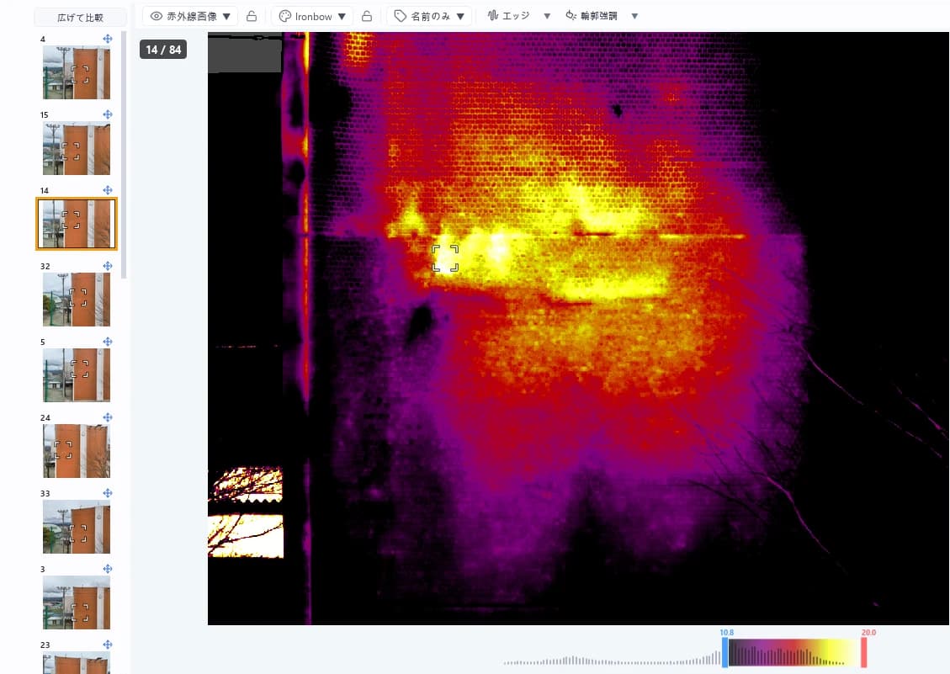950x674 pixels.
Task: Select thumbnail image 5
Action: point(77,375)
